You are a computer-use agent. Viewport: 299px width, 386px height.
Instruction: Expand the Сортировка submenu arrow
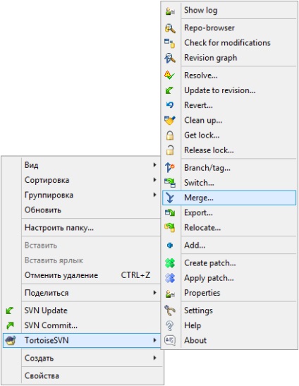154,180
